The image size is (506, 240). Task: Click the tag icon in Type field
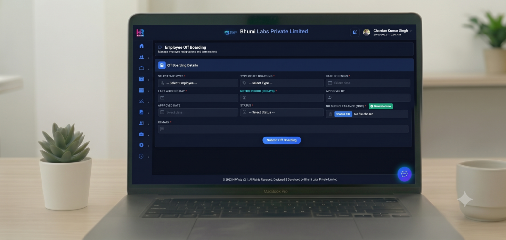[244, 83]
